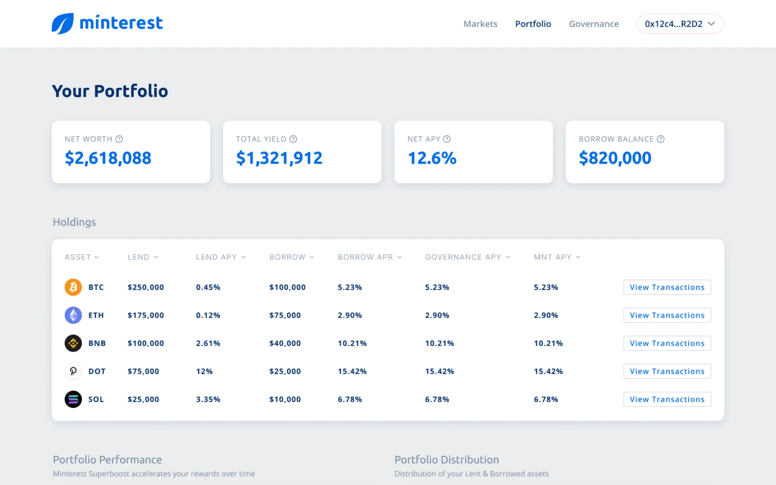
Task: Click the Total Yield help icon
Action: pyautogui.click(x=293, y=139)
